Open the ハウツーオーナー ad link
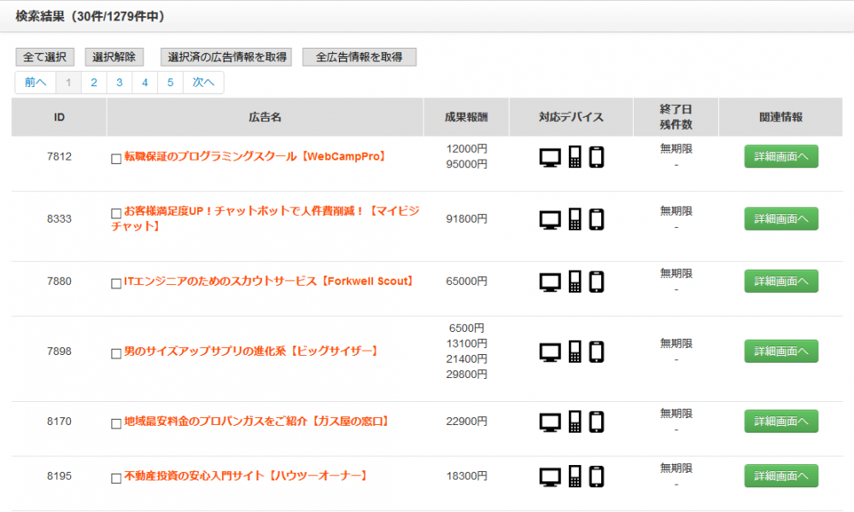This screenshot has height=512, width=854. (246, 476)
